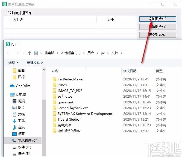This screenshot has height=157, width=182.
Task: Click the OneDrive cloud icon
Action: (x=12, y=86)
